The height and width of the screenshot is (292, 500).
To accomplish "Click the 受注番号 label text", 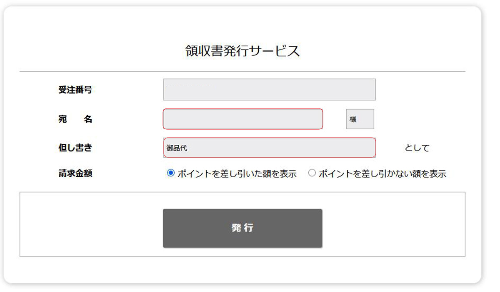I will [75, 90].
